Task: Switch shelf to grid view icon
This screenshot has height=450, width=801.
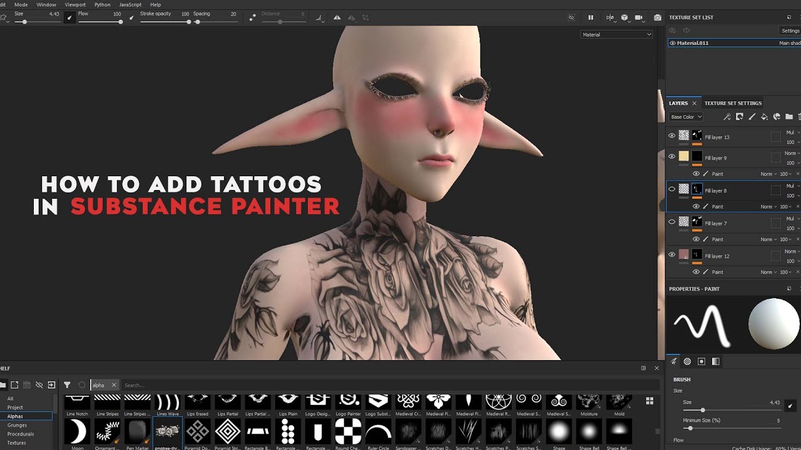Action: coord(650,401)
